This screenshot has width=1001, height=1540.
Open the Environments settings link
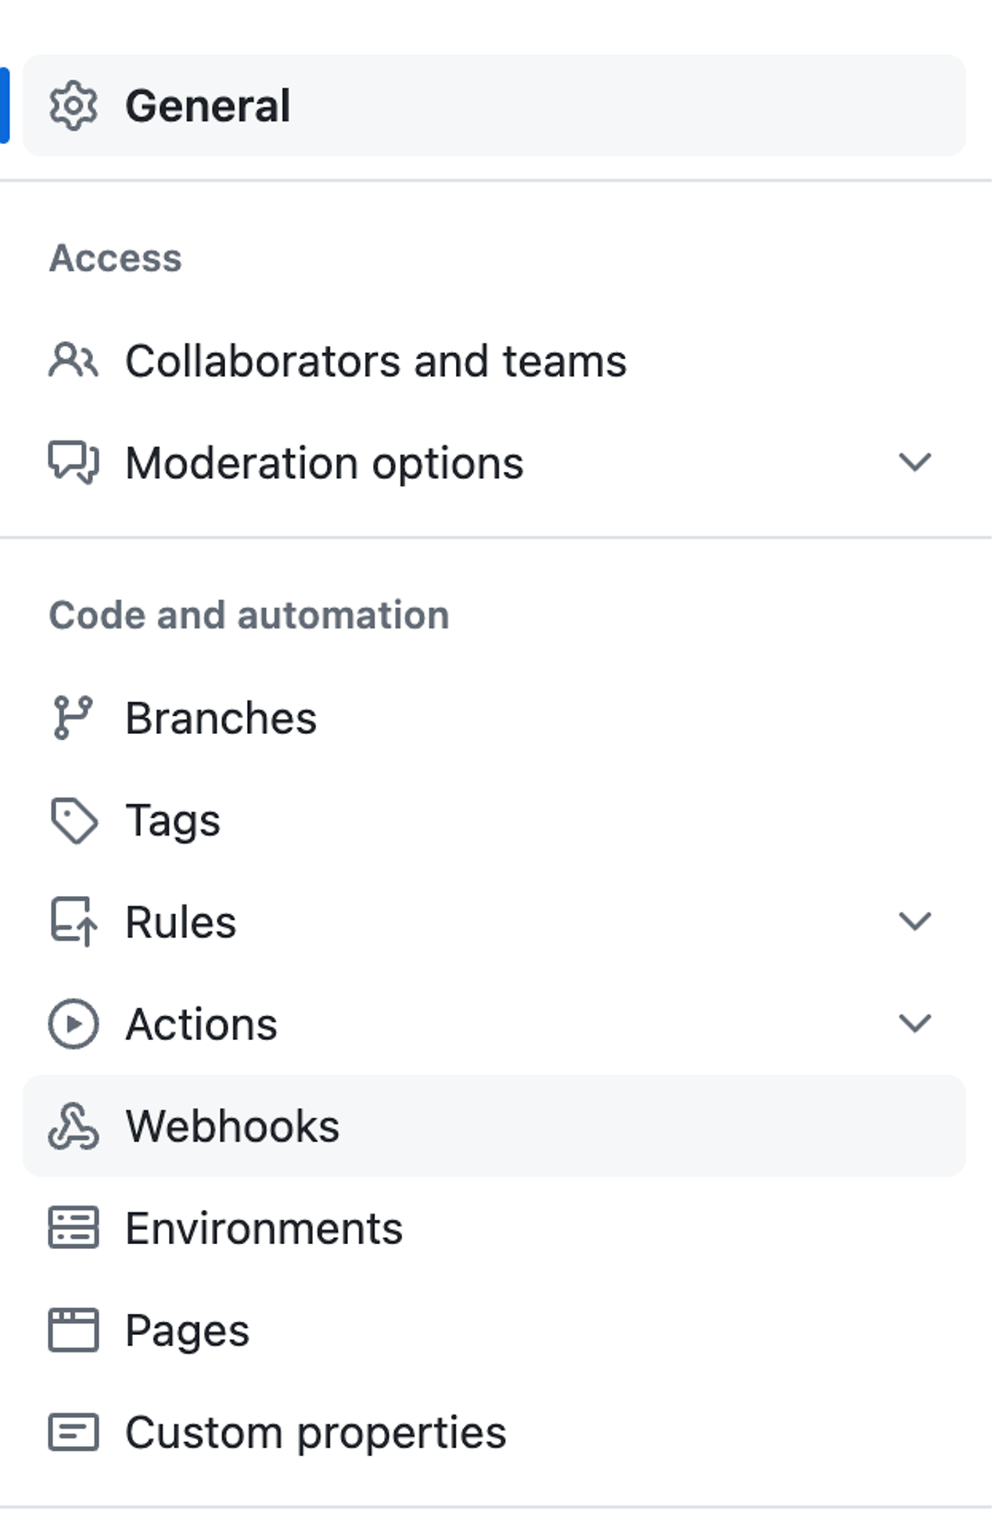point(264,1228)
